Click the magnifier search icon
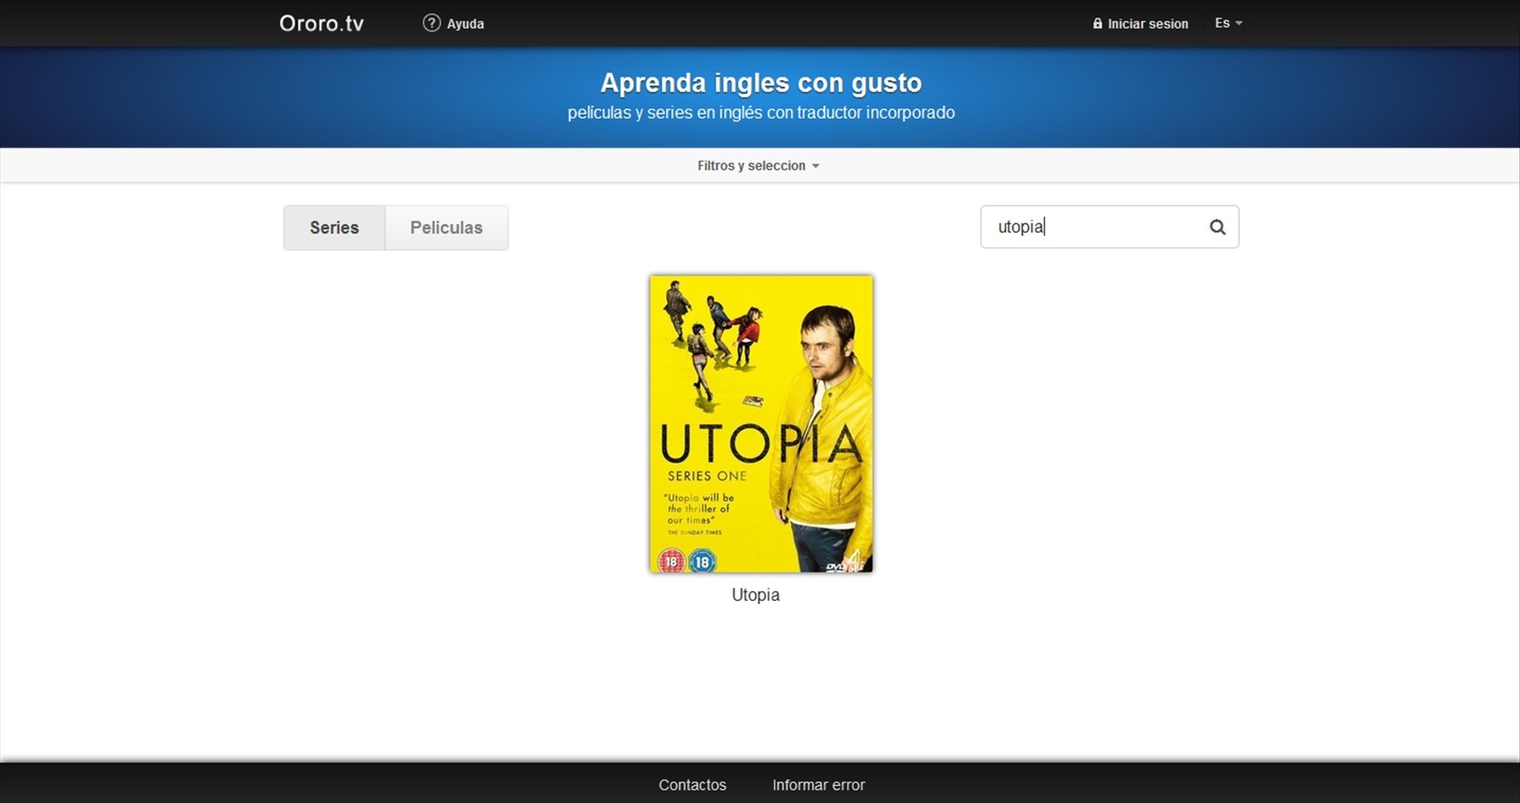1520x803 pixels. [1217, 227]
